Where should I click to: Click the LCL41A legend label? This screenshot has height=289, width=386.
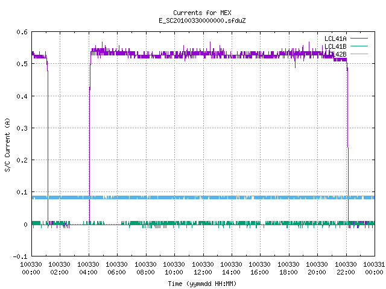[335, 39]
